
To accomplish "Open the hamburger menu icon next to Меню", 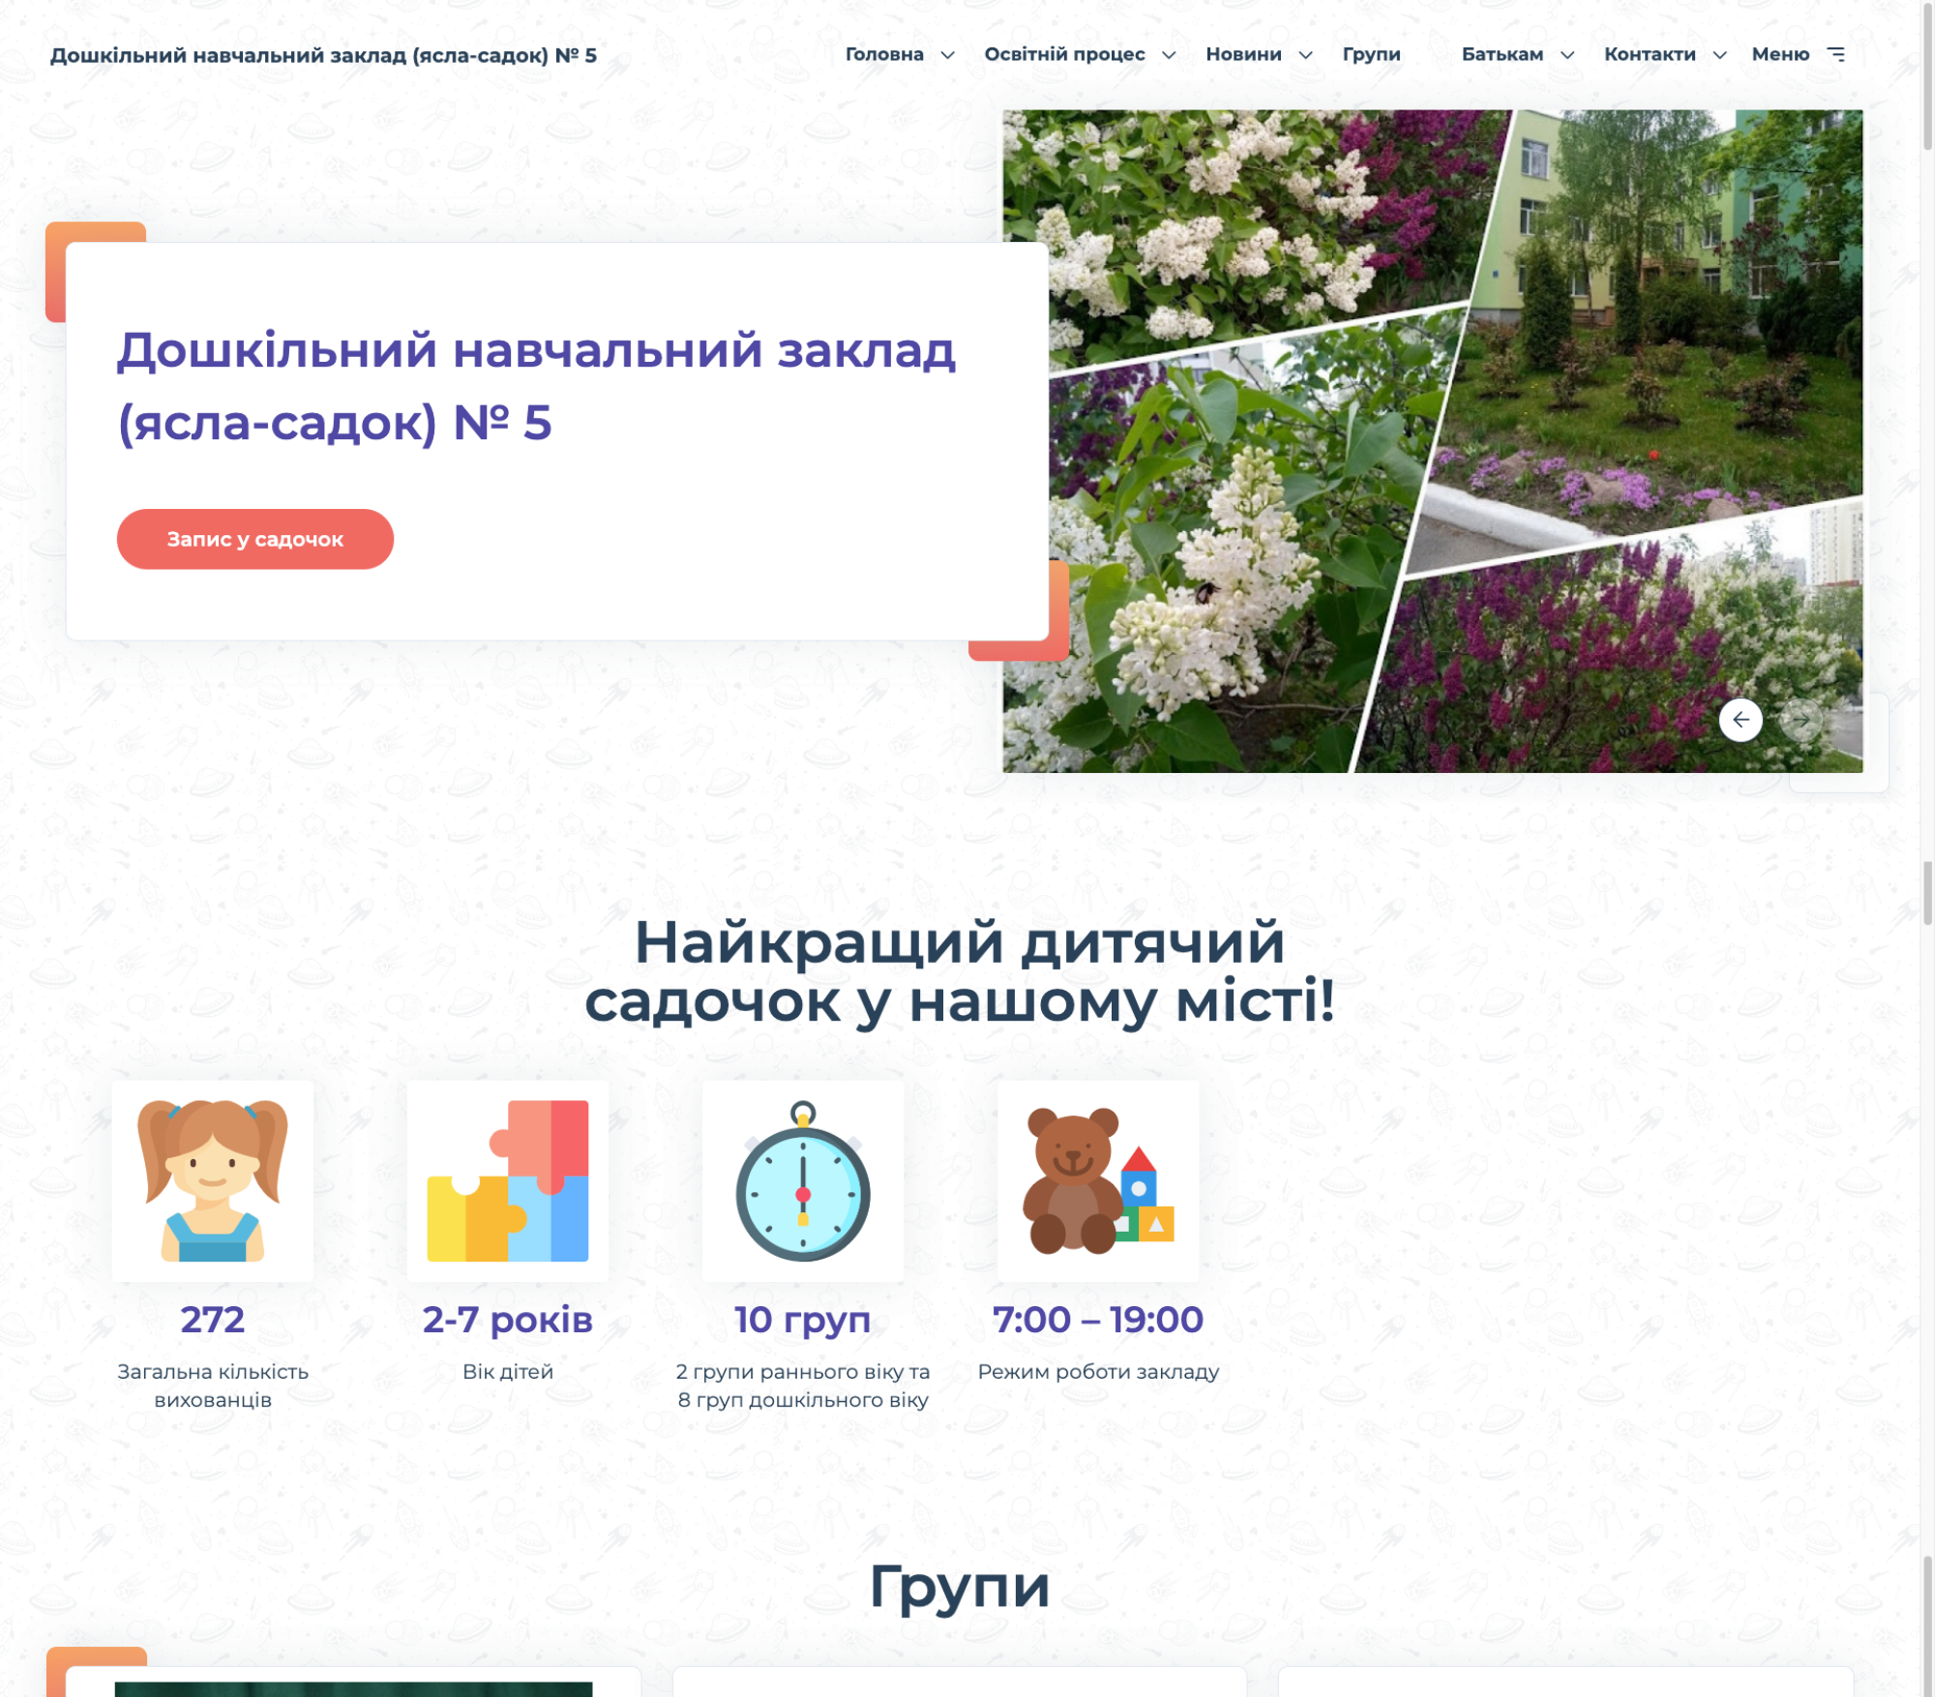I will tap(1836, 55).
